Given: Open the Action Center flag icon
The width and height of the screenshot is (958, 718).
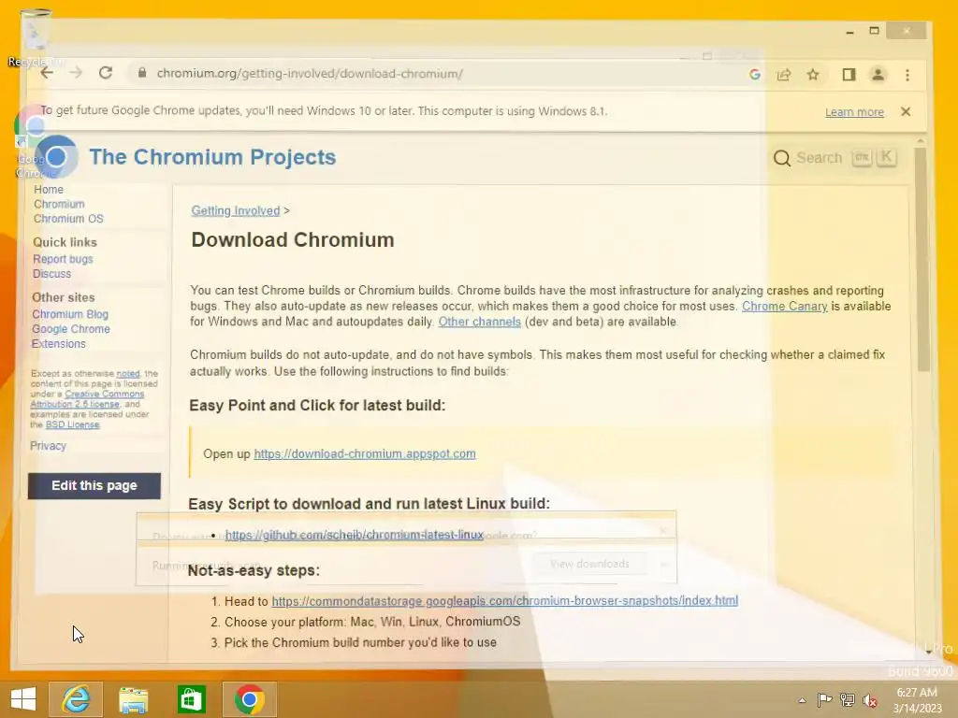Looking at the screenshot, I should click(825, 700).
